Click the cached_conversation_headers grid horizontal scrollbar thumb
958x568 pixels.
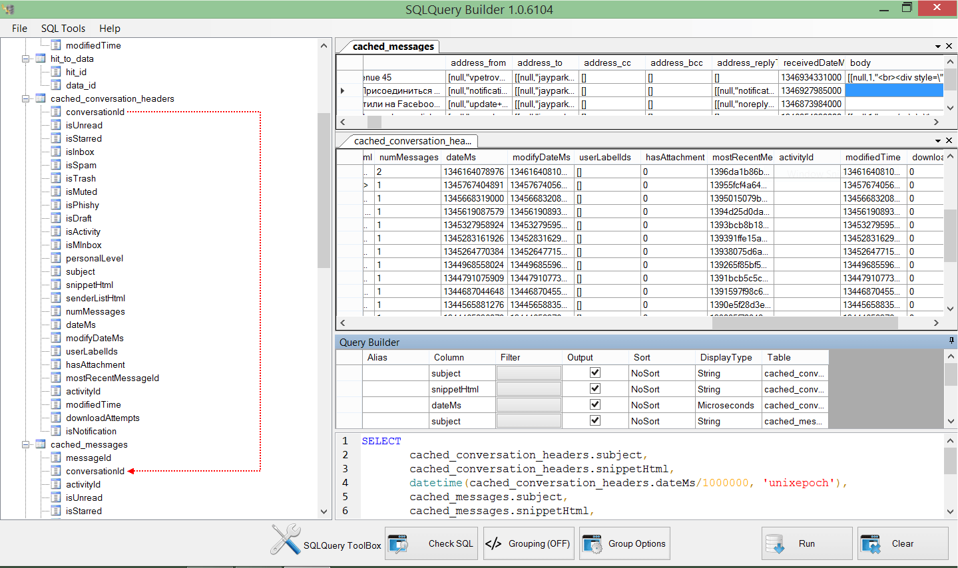click(805, 323)
